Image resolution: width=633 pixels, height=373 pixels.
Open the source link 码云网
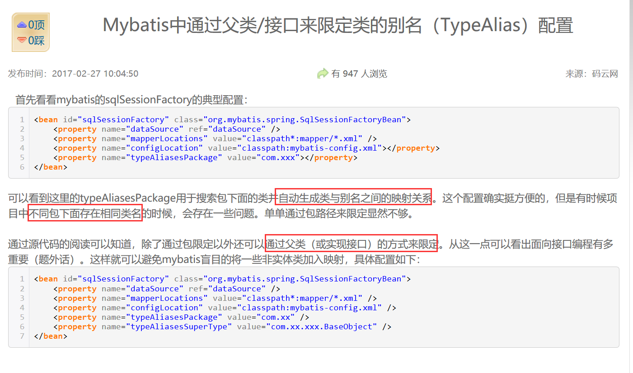(605, 74)
